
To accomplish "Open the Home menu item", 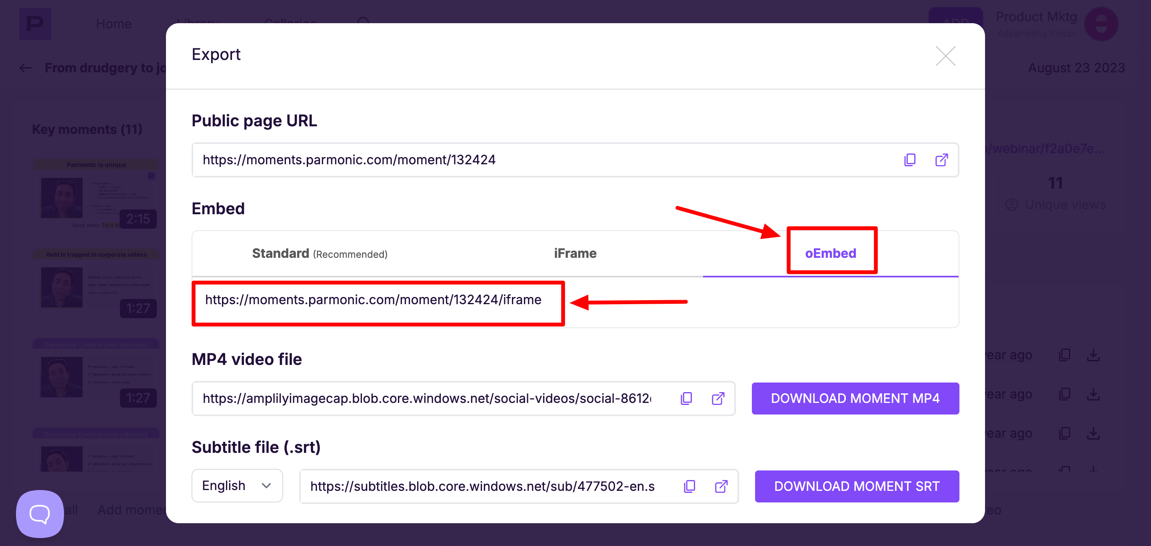I will point(114,24).
